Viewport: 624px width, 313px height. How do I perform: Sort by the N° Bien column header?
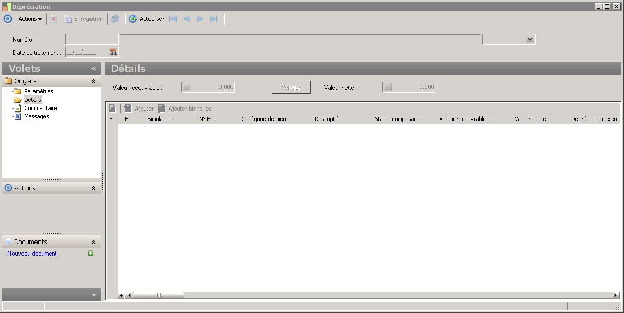click(208, 119)
